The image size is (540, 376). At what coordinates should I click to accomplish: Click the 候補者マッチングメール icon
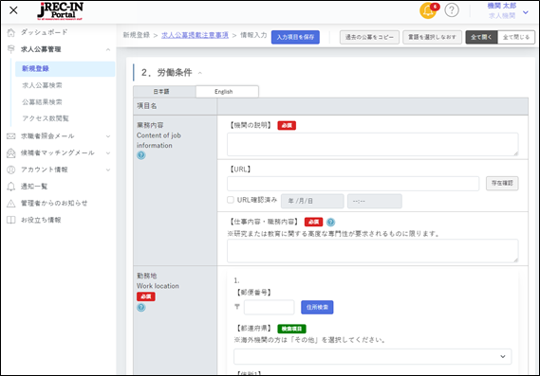(11, 152)
